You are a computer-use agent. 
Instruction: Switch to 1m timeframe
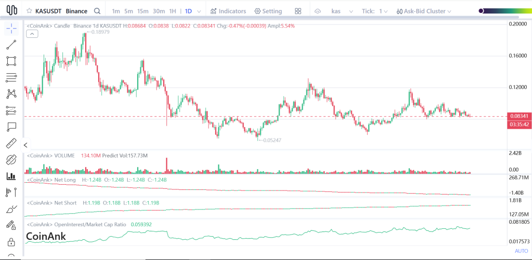116,11
